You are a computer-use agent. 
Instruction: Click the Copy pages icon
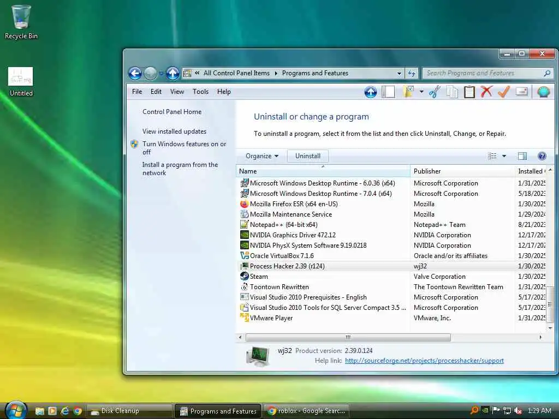452,92
